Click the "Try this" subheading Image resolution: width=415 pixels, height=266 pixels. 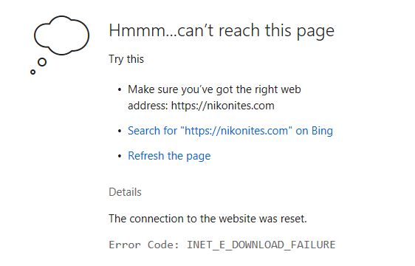coord(126,59)
